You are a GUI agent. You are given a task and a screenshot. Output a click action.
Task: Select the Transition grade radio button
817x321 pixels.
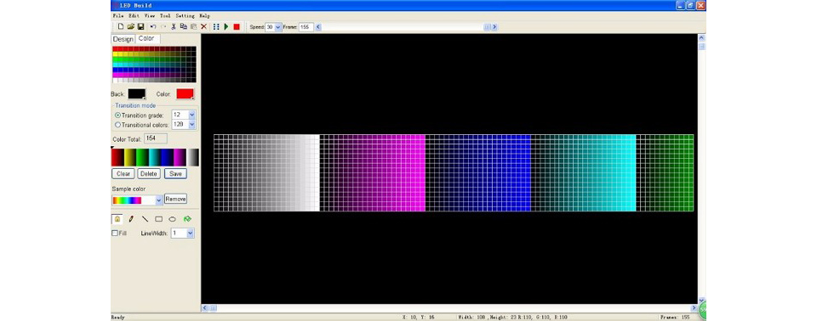[x=117, y=115]
